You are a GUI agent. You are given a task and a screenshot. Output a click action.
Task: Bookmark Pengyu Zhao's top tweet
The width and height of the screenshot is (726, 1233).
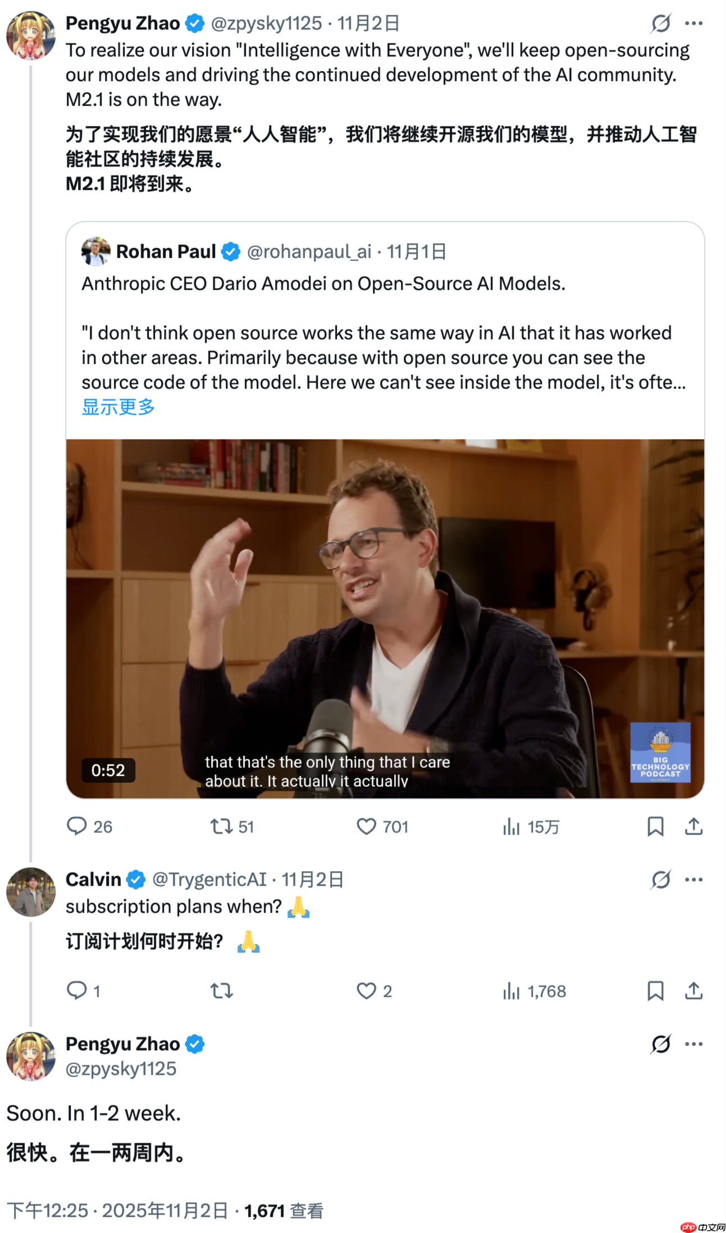[x=655, y=826]
